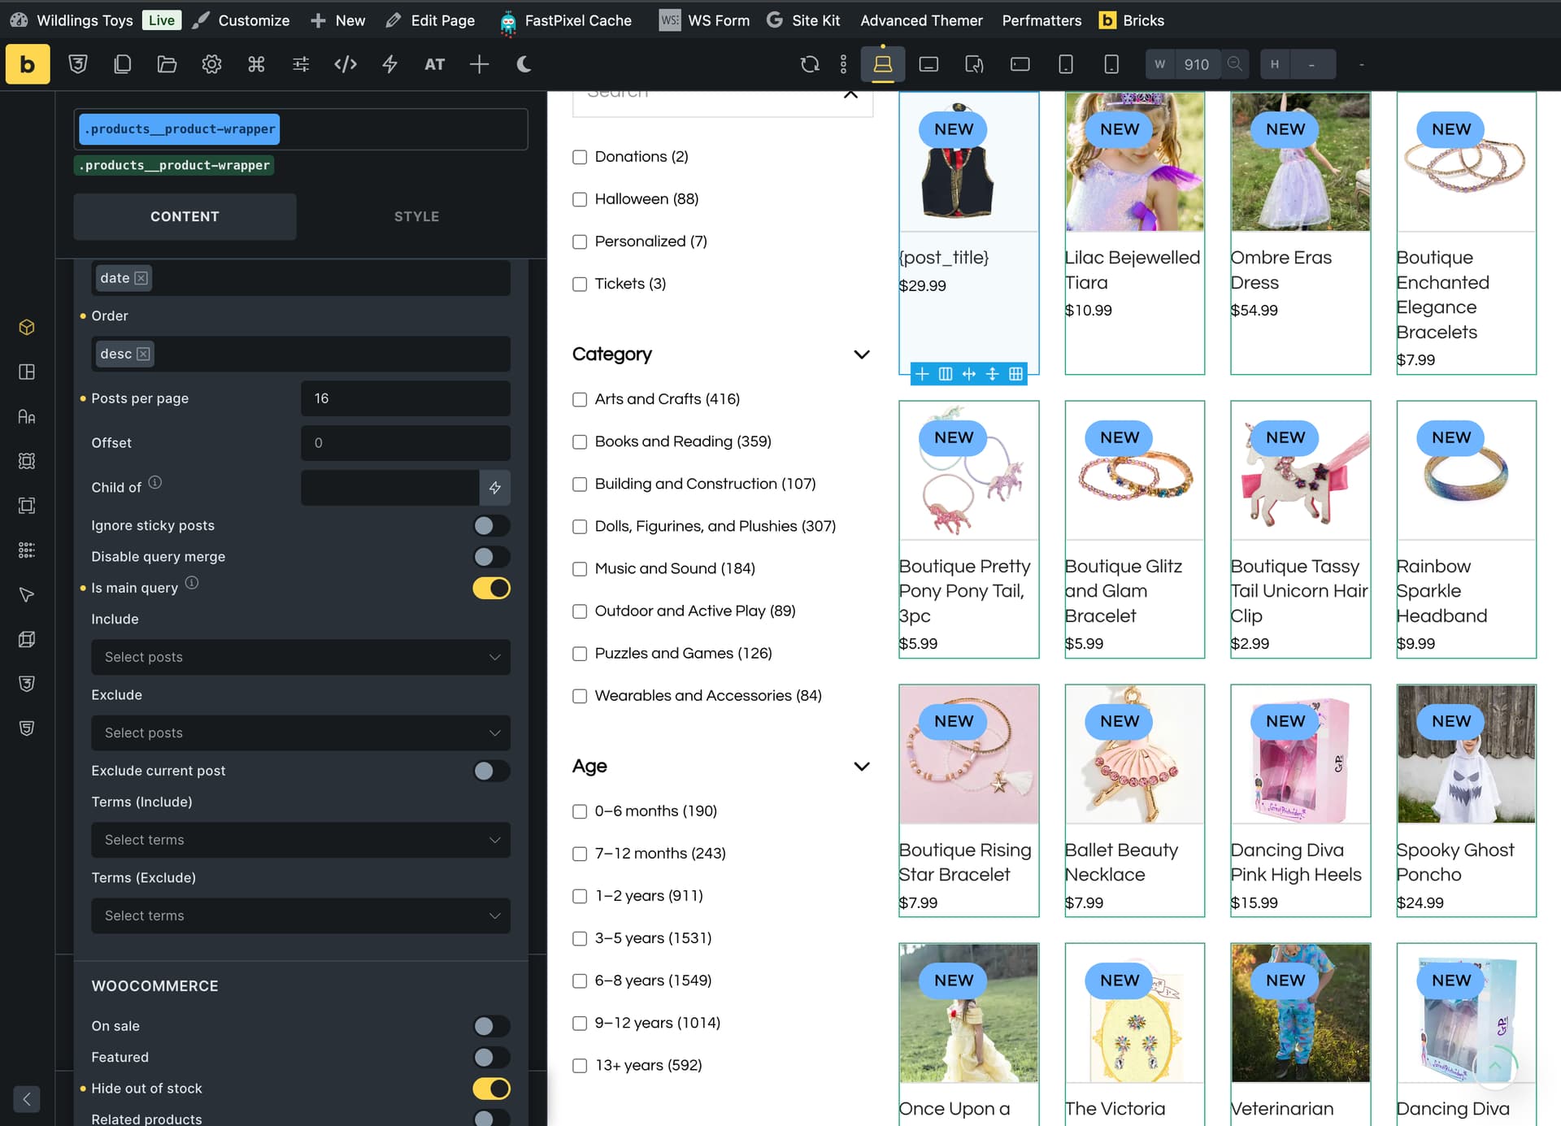This screenshot has width=1561, height=1126.
Task: Open the cube elements icon in sidebar
Action: 27,327
